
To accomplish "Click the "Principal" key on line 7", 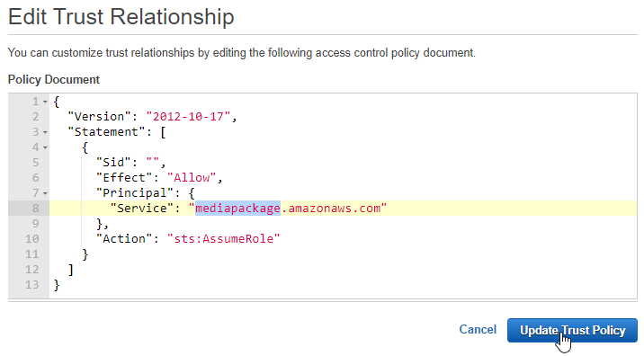I will [134, 193].
